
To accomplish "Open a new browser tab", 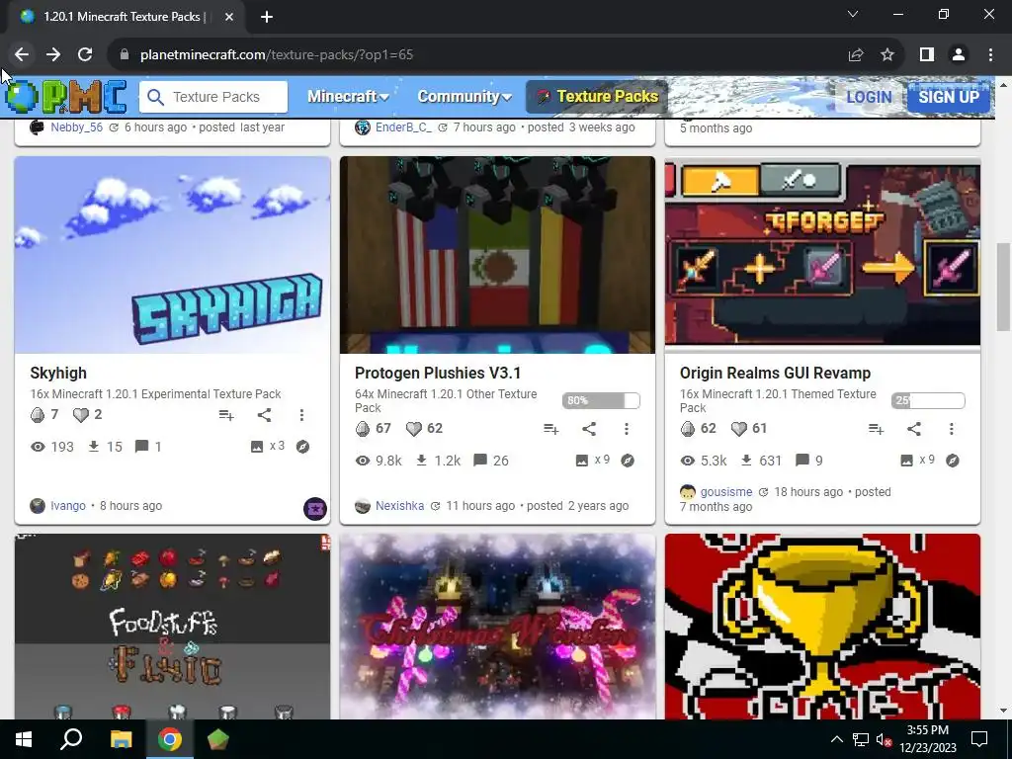I will coord(267,17).
